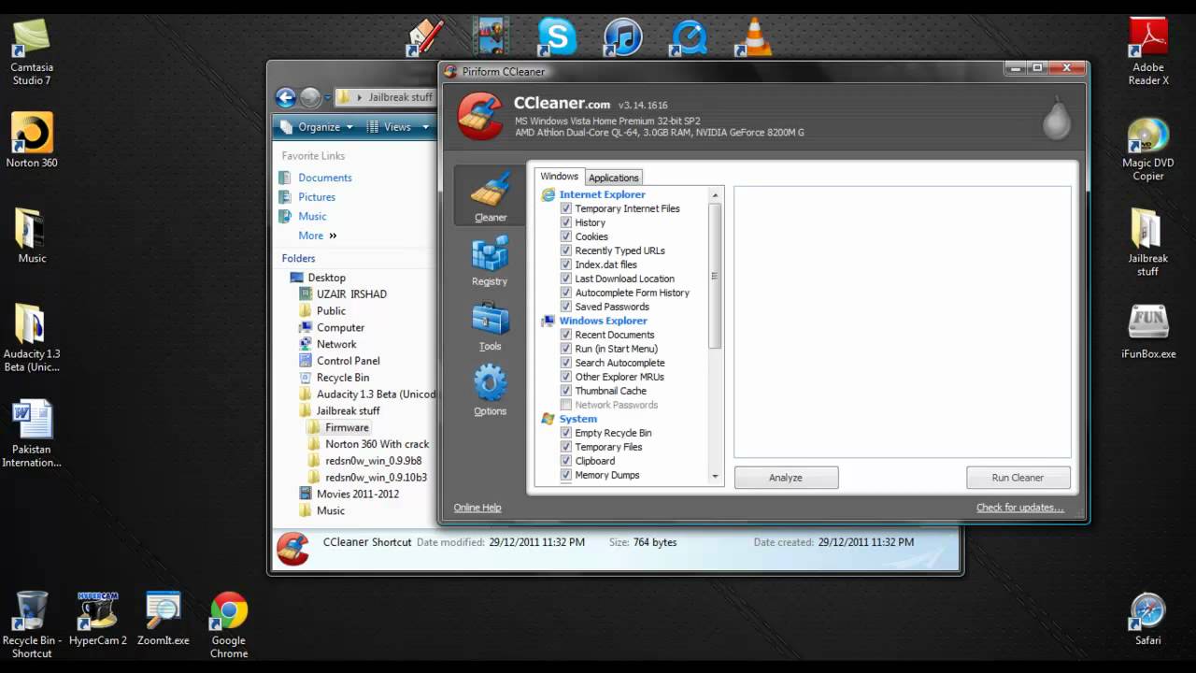Viewport: 1196px width, 673px height.
Task: Select Control Panel in folder tree
Action: [x=348, y=361]
